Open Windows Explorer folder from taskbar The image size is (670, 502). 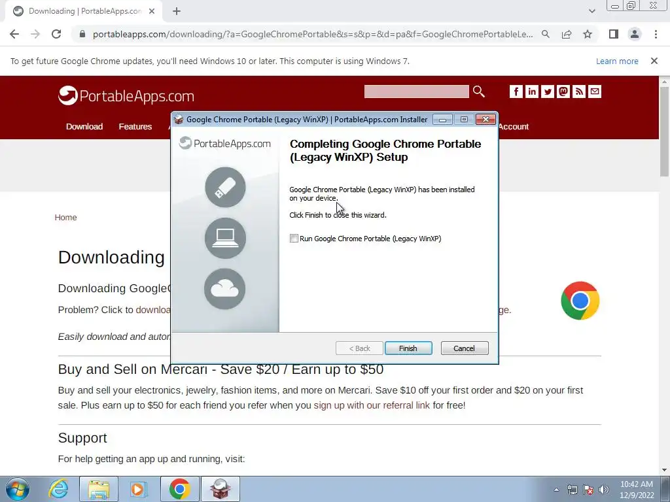click(x=99, y=489)
